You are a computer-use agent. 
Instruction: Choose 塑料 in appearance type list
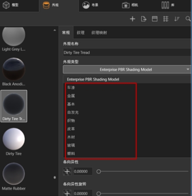tap(71, 154)
